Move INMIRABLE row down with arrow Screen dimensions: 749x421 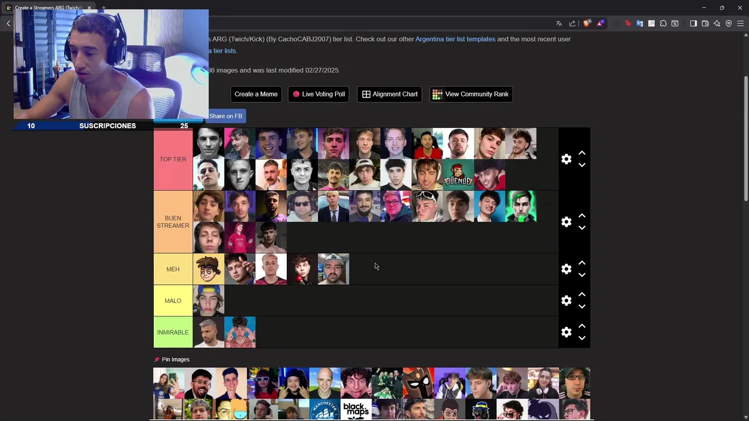click(582, 338)
